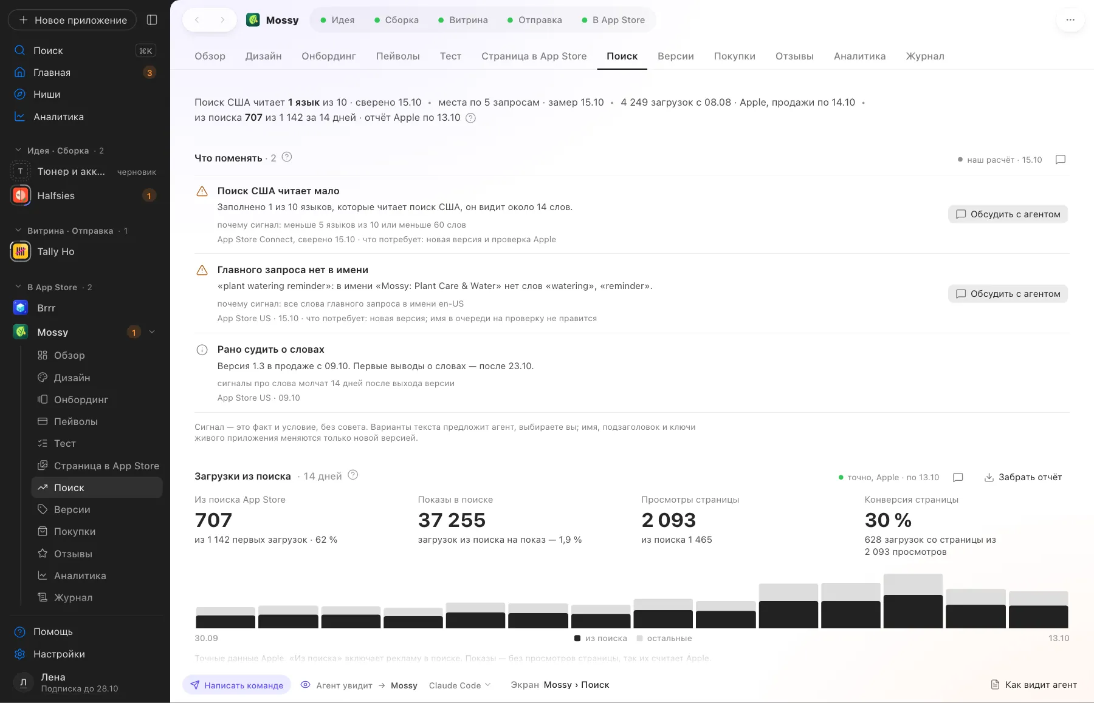The image size is (1094, 703).
Task: Open Помощь in the sidebar
Action: point(84,631)
